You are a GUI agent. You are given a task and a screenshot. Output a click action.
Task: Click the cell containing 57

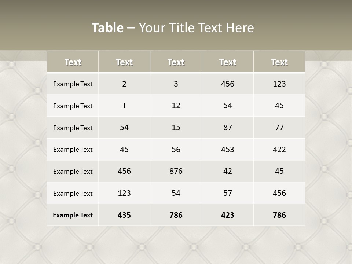(228, 193)
